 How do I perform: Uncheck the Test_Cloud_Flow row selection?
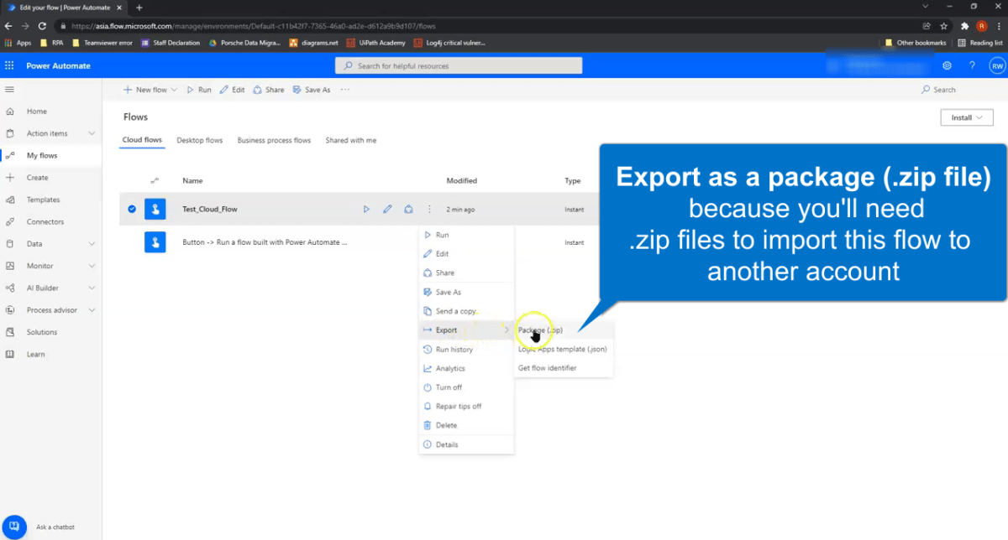pyautogui.click(x=132, y=210)
